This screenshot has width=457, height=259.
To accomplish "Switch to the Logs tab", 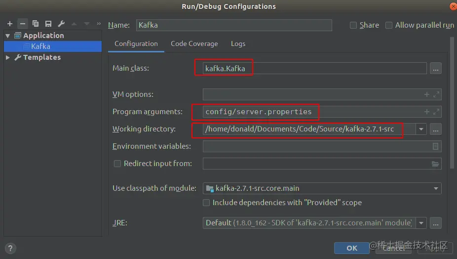I will (x=238, y=44).
